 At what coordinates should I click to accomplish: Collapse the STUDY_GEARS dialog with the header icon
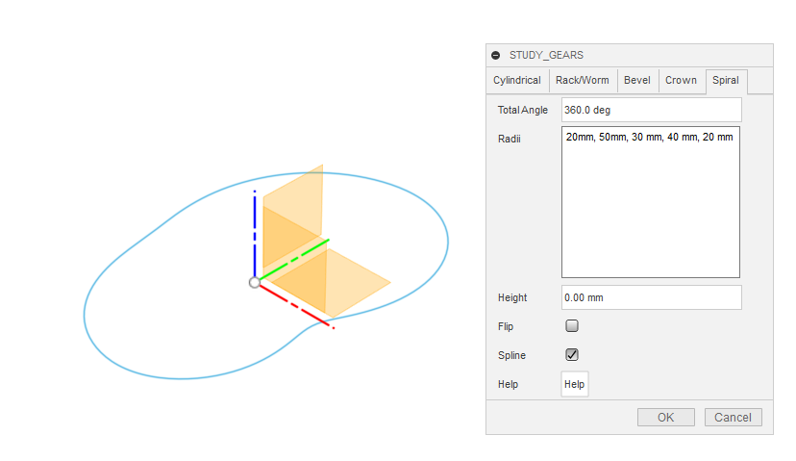pyautogui.click(x=496, y=55)
